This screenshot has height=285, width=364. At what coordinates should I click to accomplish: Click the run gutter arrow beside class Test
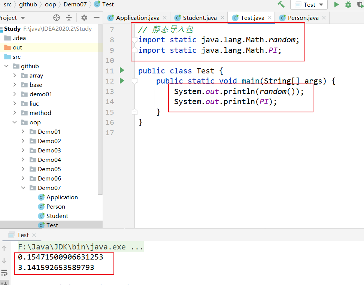(122, 70)
